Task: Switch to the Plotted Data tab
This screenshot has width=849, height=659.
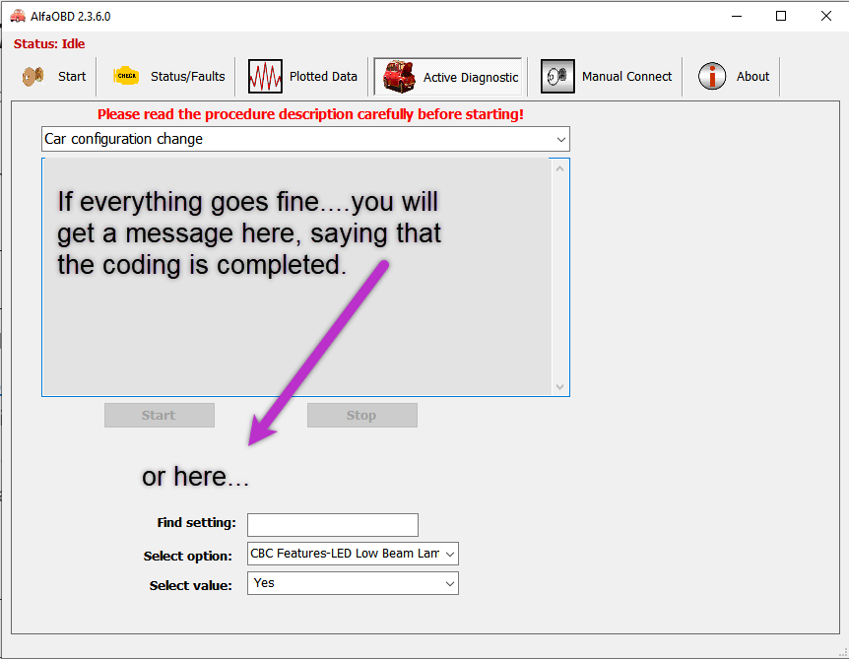Action: [323, 77]
